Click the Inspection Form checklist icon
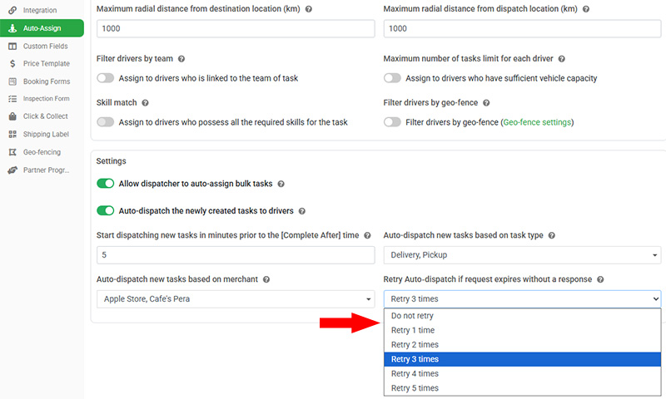 (x=12, y=99)
